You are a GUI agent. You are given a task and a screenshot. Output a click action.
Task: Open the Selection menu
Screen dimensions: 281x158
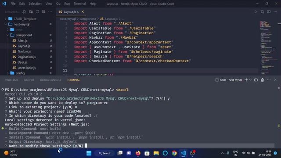click(35, 4)
